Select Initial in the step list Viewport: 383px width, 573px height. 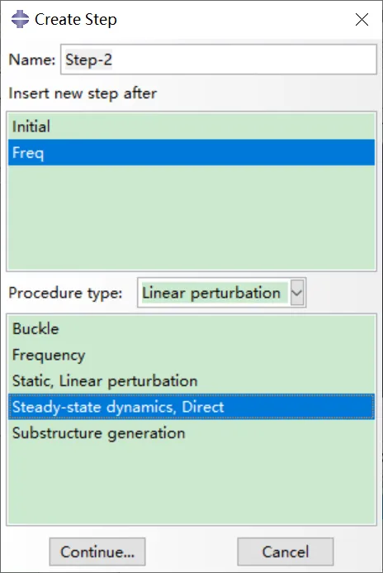click(191, 127)
